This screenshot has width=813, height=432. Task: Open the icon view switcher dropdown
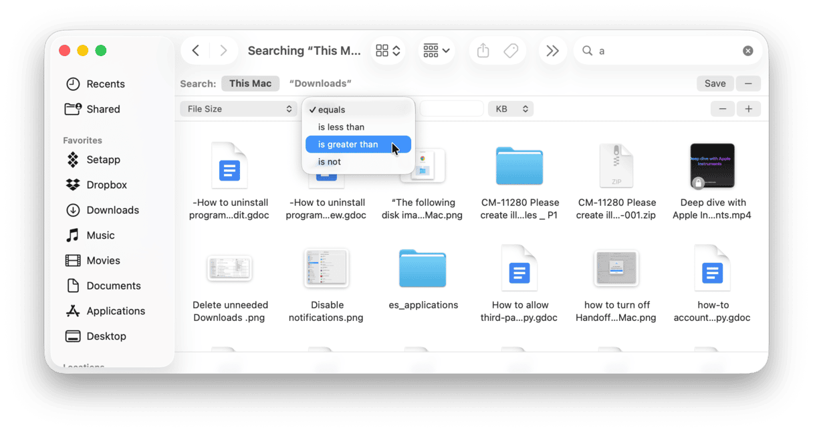click(388, 51)
